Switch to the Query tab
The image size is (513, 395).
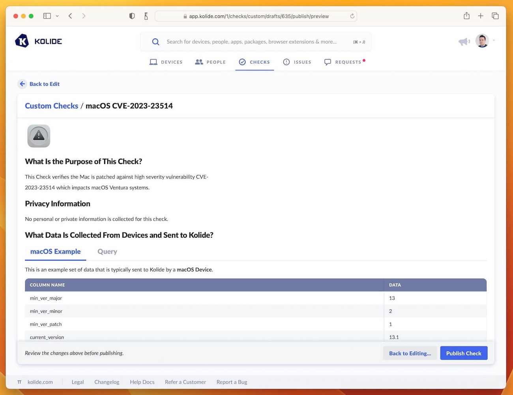pyautogui.click(x=107, y=252)
